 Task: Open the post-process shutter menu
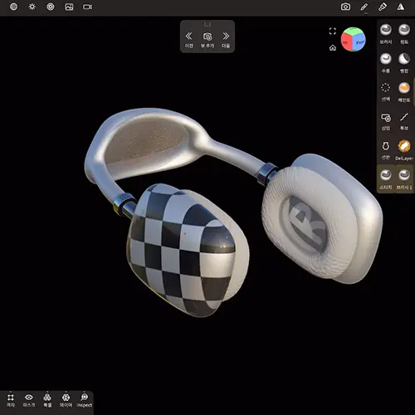coord(51,7)
